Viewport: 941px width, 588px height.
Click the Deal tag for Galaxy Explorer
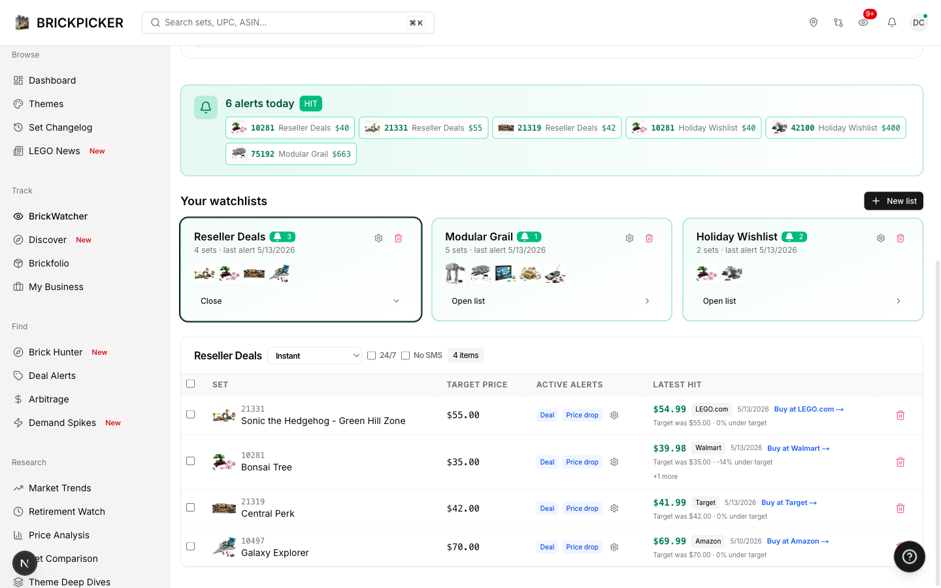click(x=547, y=547)
